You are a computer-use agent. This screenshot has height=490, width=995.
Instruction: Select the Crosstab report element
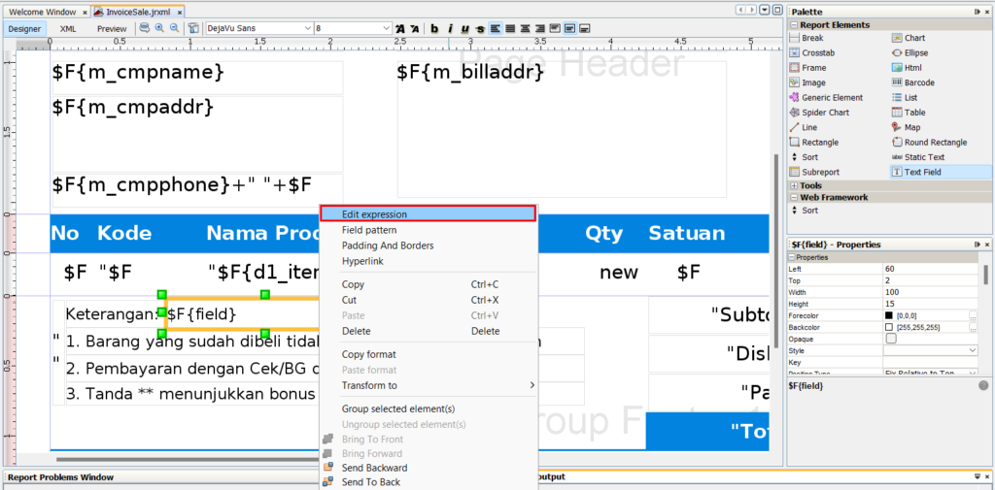click(818, 53)
